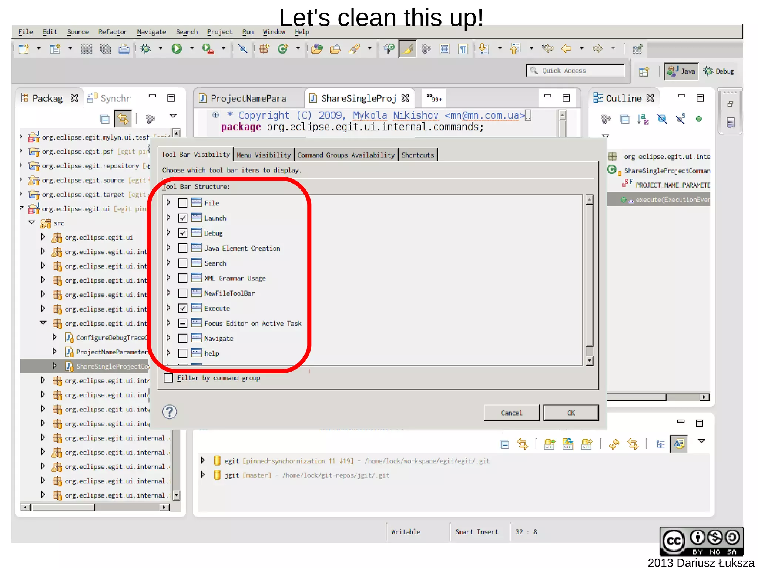Click the Debug bug icon in toolbar
This screenshot has height=568, width=758.
[145, 49]
